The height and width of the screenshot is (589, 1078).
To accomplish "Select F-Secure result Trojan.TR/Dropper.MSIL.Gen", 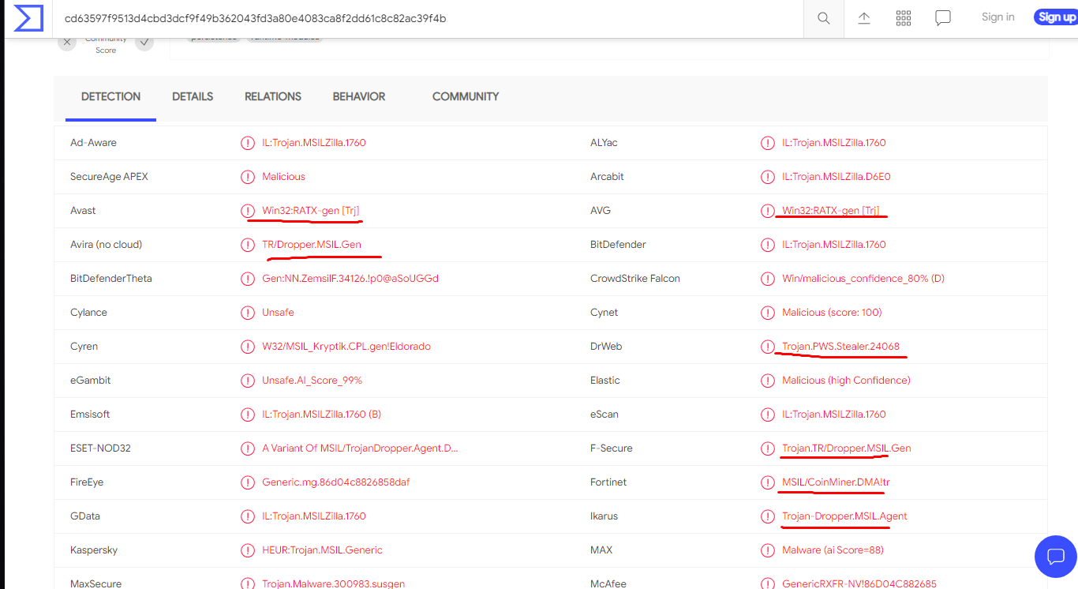I will point(846,448).
